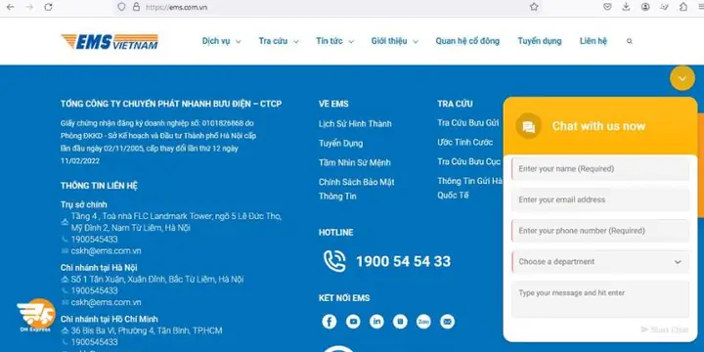Open the EMS Instagram icon

400,322
